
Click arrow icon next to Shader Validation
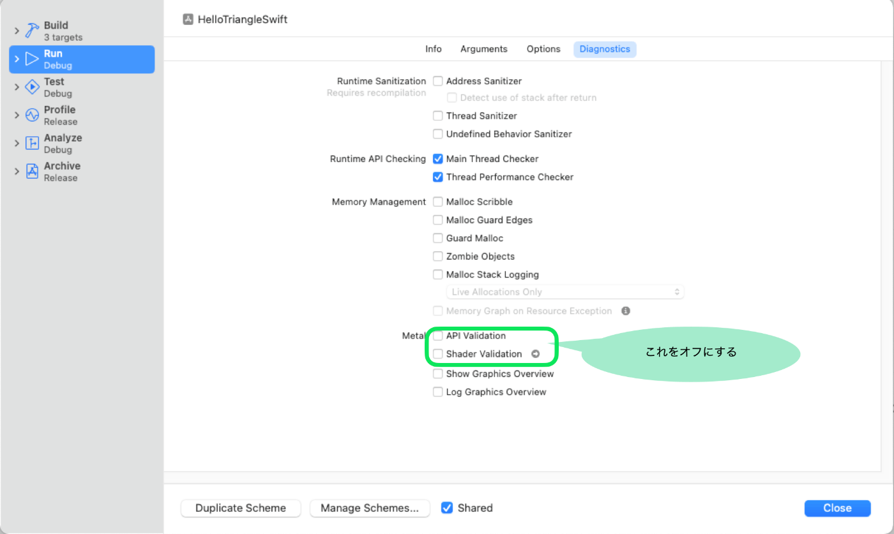[x=535, y=353]
